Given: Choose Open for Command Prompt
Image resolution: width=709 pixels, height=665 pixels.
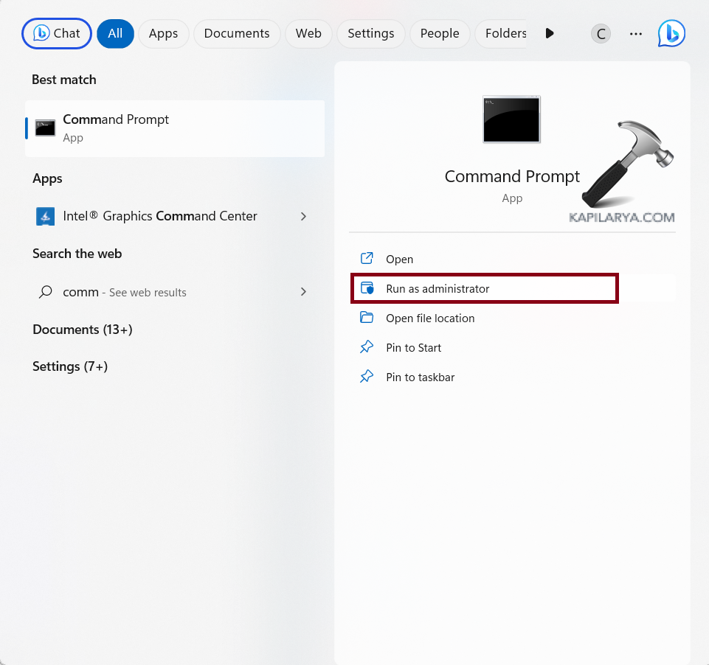Looking at the screenshot, I should [512, 259].
